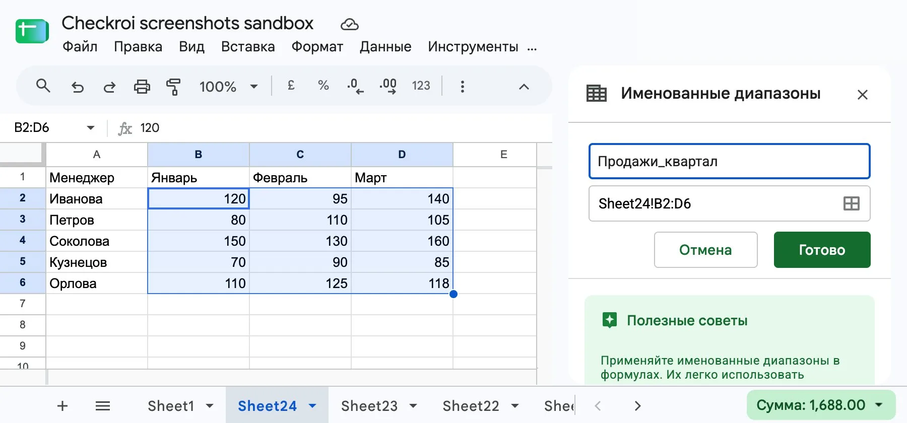Increase decimal places
The height and width of the screenshot is (423, 907).
click(388, 86)
